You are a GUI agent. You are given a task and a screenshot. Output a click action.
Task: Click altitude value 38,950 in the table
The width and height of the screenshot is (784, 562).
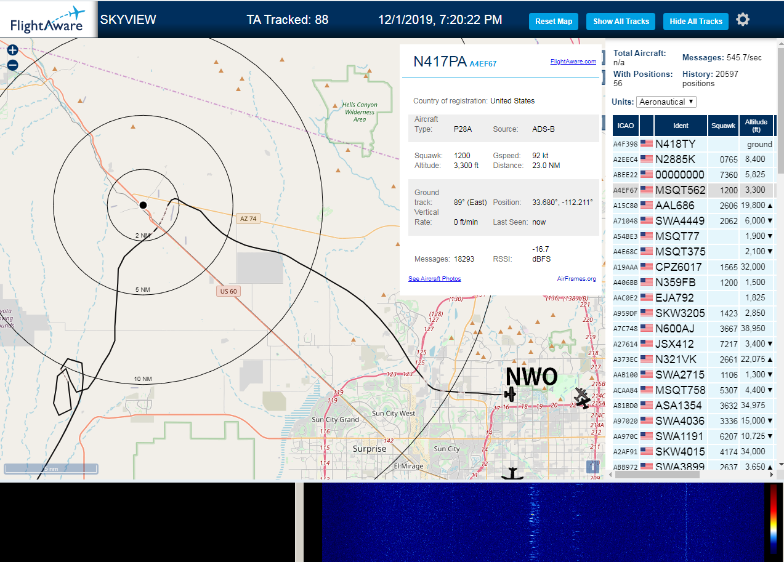pyautogui.click(x=754, y=329)
